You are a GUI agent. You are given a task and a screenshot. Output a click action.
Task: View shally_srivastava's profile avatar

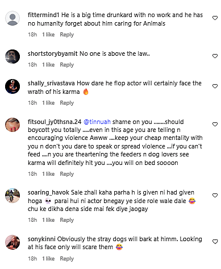pyautogui.click(x=12, y=86)
